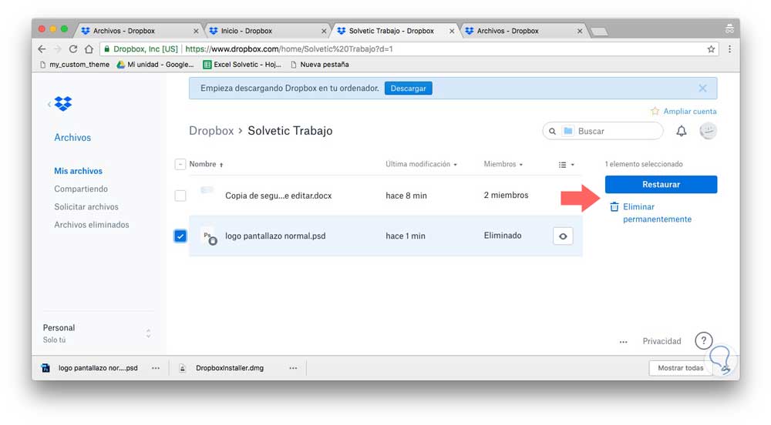This screenshot has height=425, width=771.
Task: Click the browser forward arrow
Action: pos(58,49)
